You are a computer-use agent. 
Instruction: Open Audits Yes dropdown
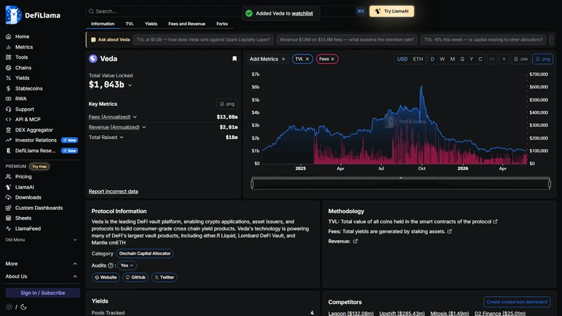tap(127, 265)
